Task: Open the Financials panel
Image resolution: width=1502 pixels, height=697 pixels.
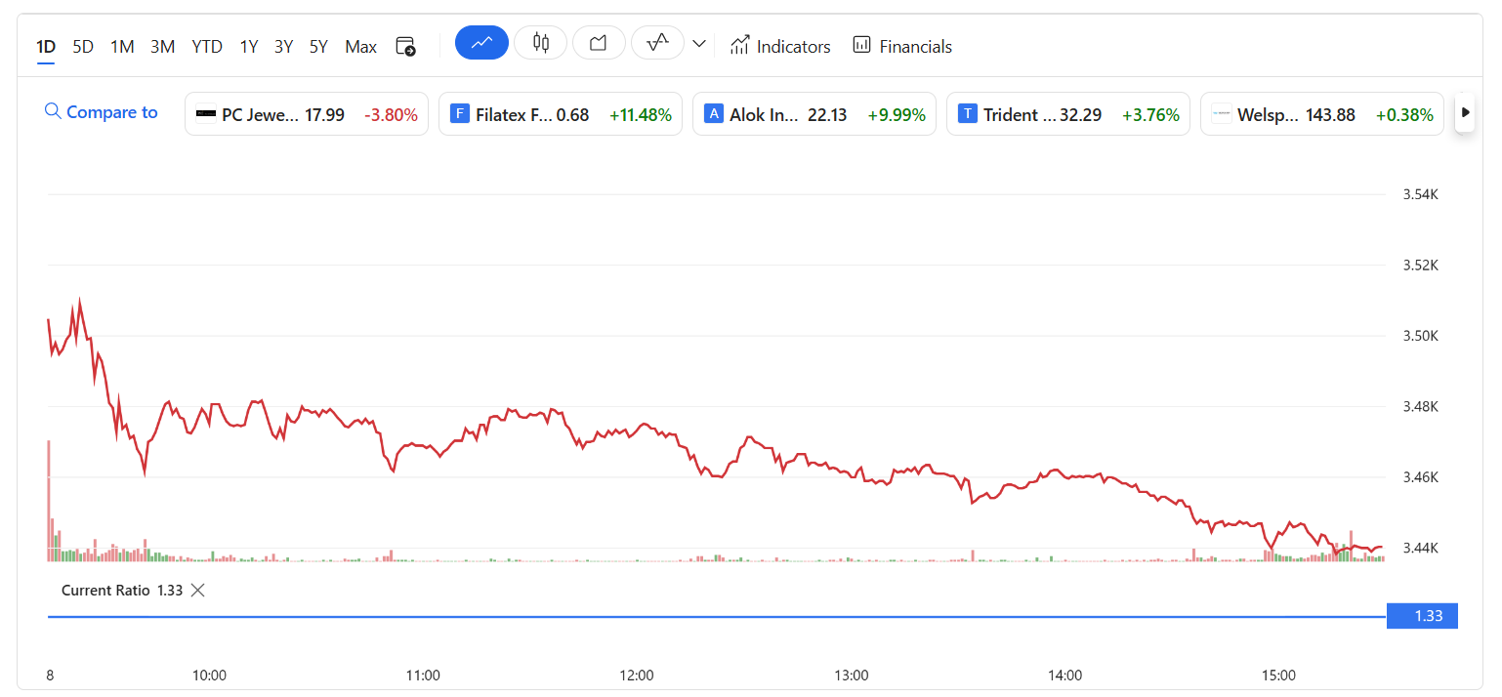Action: [x=901, y=46]
